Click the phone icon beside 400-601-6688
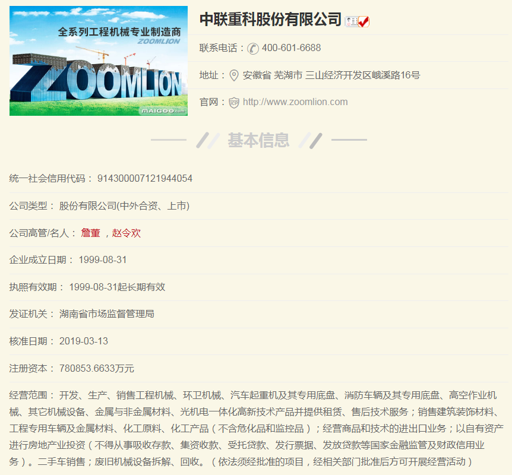This screenshot has width=512, height=475. [253, 49]
